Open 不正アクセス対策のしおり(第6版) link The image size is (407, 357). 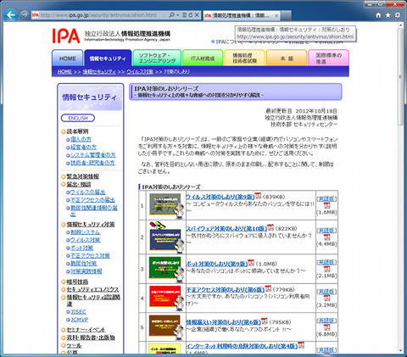(x=226, y=290)
